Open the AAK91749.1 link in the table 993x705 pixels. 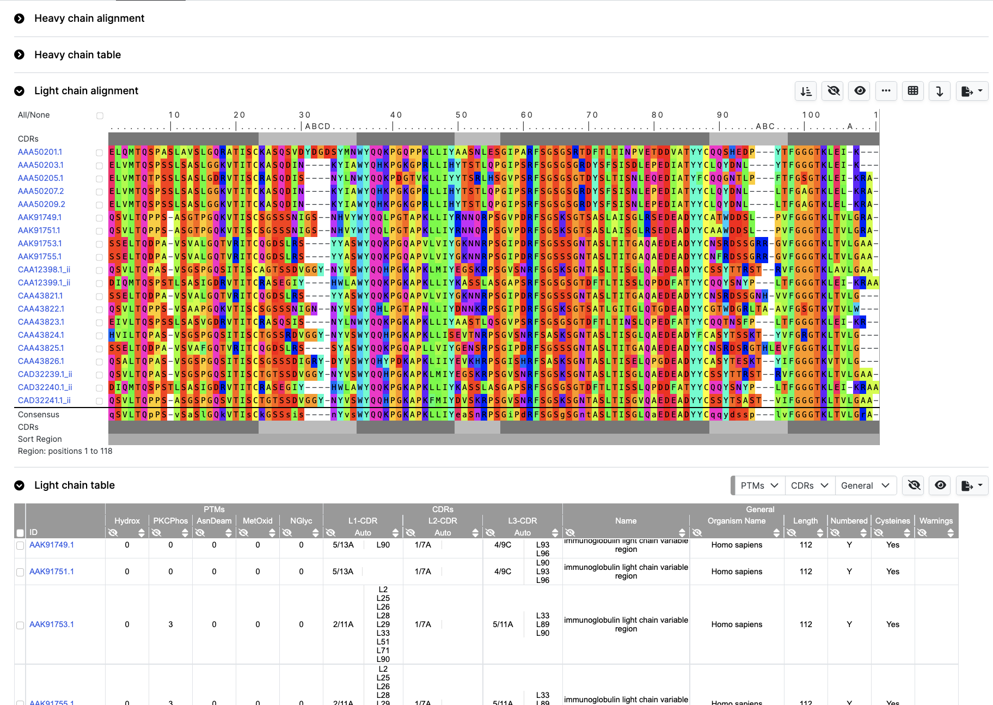click(52, 545)
